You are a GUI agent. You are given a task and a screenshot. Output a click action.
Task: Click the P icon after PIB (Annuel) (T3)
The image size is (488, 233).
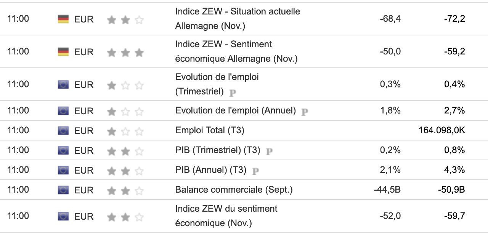[255, 171]
